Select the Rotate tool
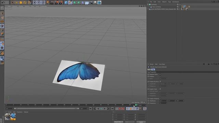The height and width of the screenshot is (123, 219). point(25,2)
